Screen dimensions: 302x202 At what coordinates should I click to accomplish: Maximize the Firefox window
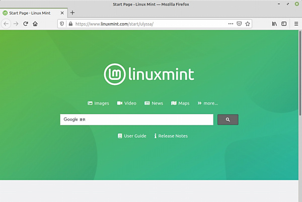pyautogui.click(x=288, y=4)
